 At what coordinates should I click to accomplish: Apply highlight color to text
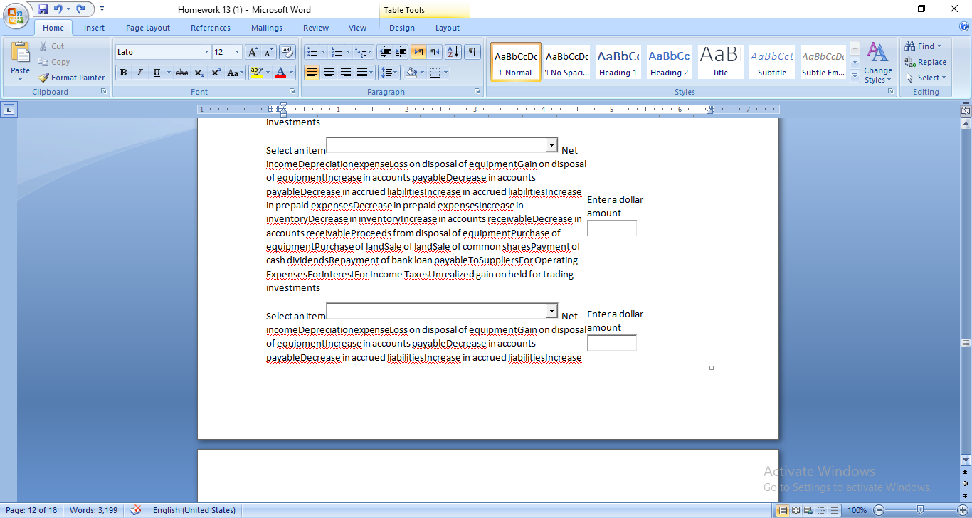(256, 73)
